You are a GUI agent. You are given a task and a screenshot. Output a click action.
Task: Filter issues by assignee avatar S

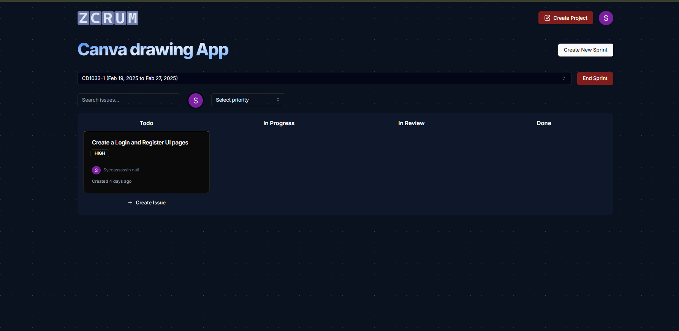196,100
